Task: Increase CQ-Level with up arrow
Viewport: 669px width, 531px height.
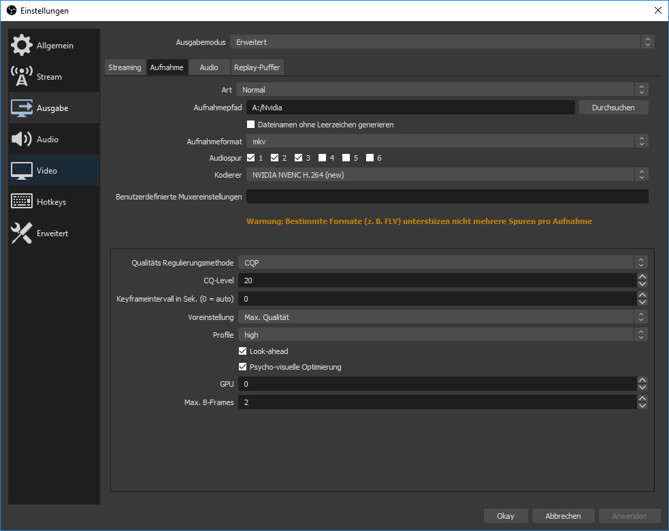Action: coord(642,277)
